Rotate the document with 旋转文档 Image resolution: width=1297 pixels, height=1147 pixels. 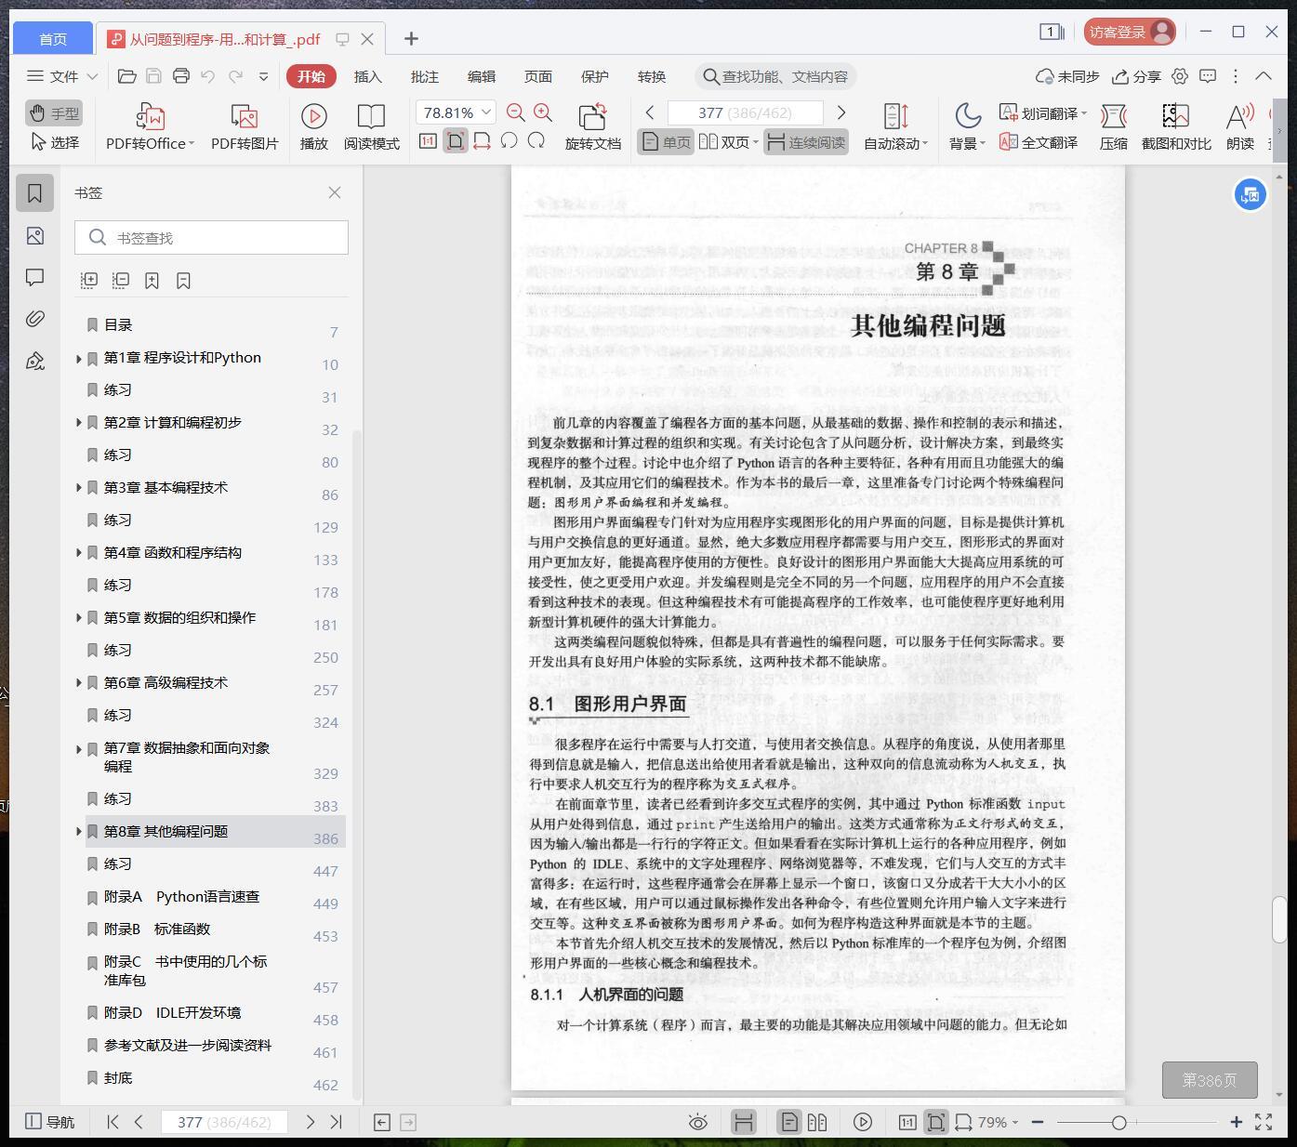click(x=592, y=126)
